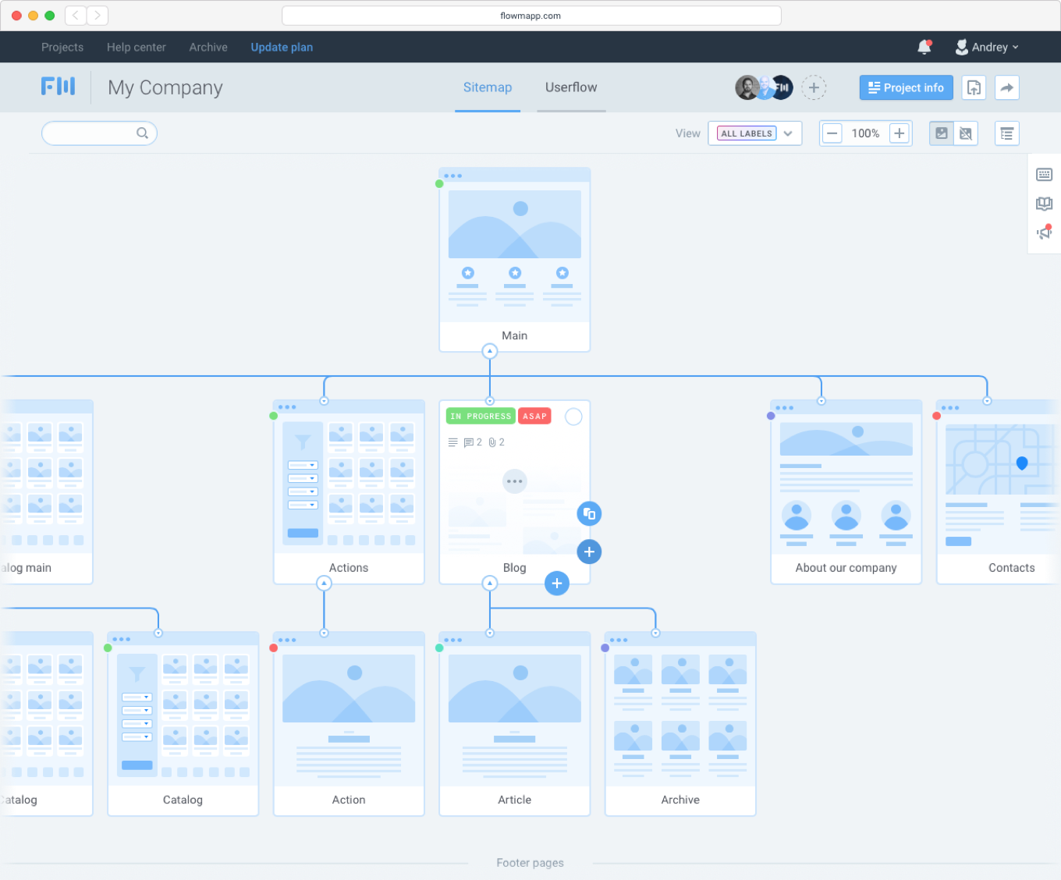The width and height of the screenshot is (1061, 880).
Task: Open the Archive page options dots
Action: tap(619, 640)
